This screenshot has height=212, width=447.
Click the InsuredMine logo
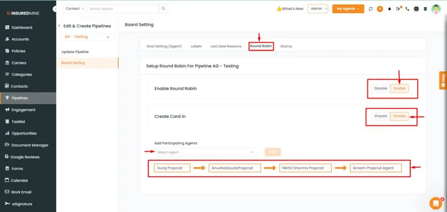[24, 13]
